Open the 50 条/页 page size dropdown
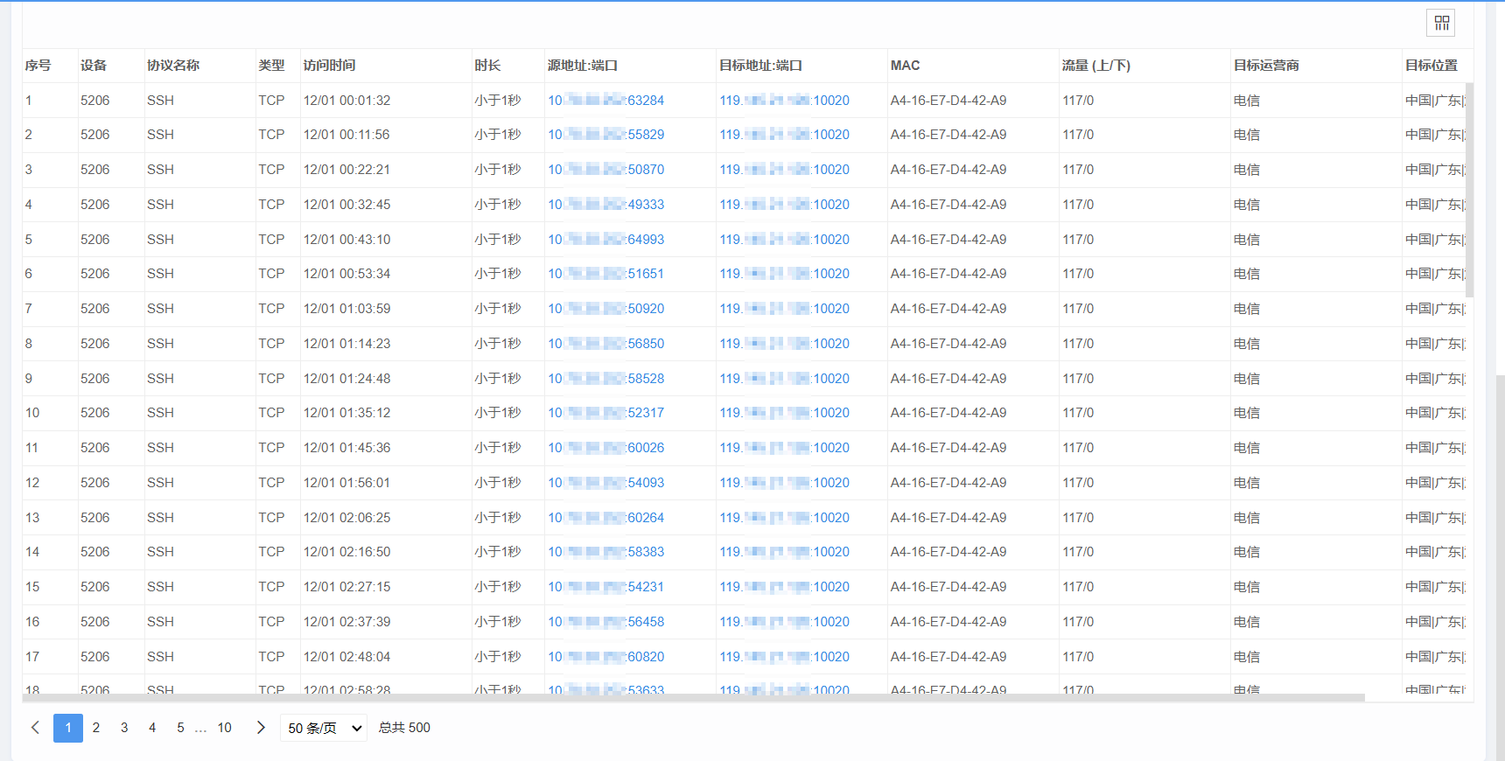The height and width of the screenshot is (761, 1505). coord(324,728)
